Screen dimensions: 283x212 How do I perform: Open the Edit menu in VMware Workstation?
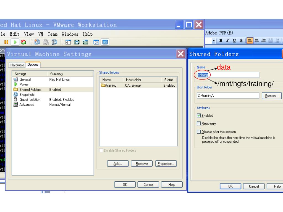(14, 34)
